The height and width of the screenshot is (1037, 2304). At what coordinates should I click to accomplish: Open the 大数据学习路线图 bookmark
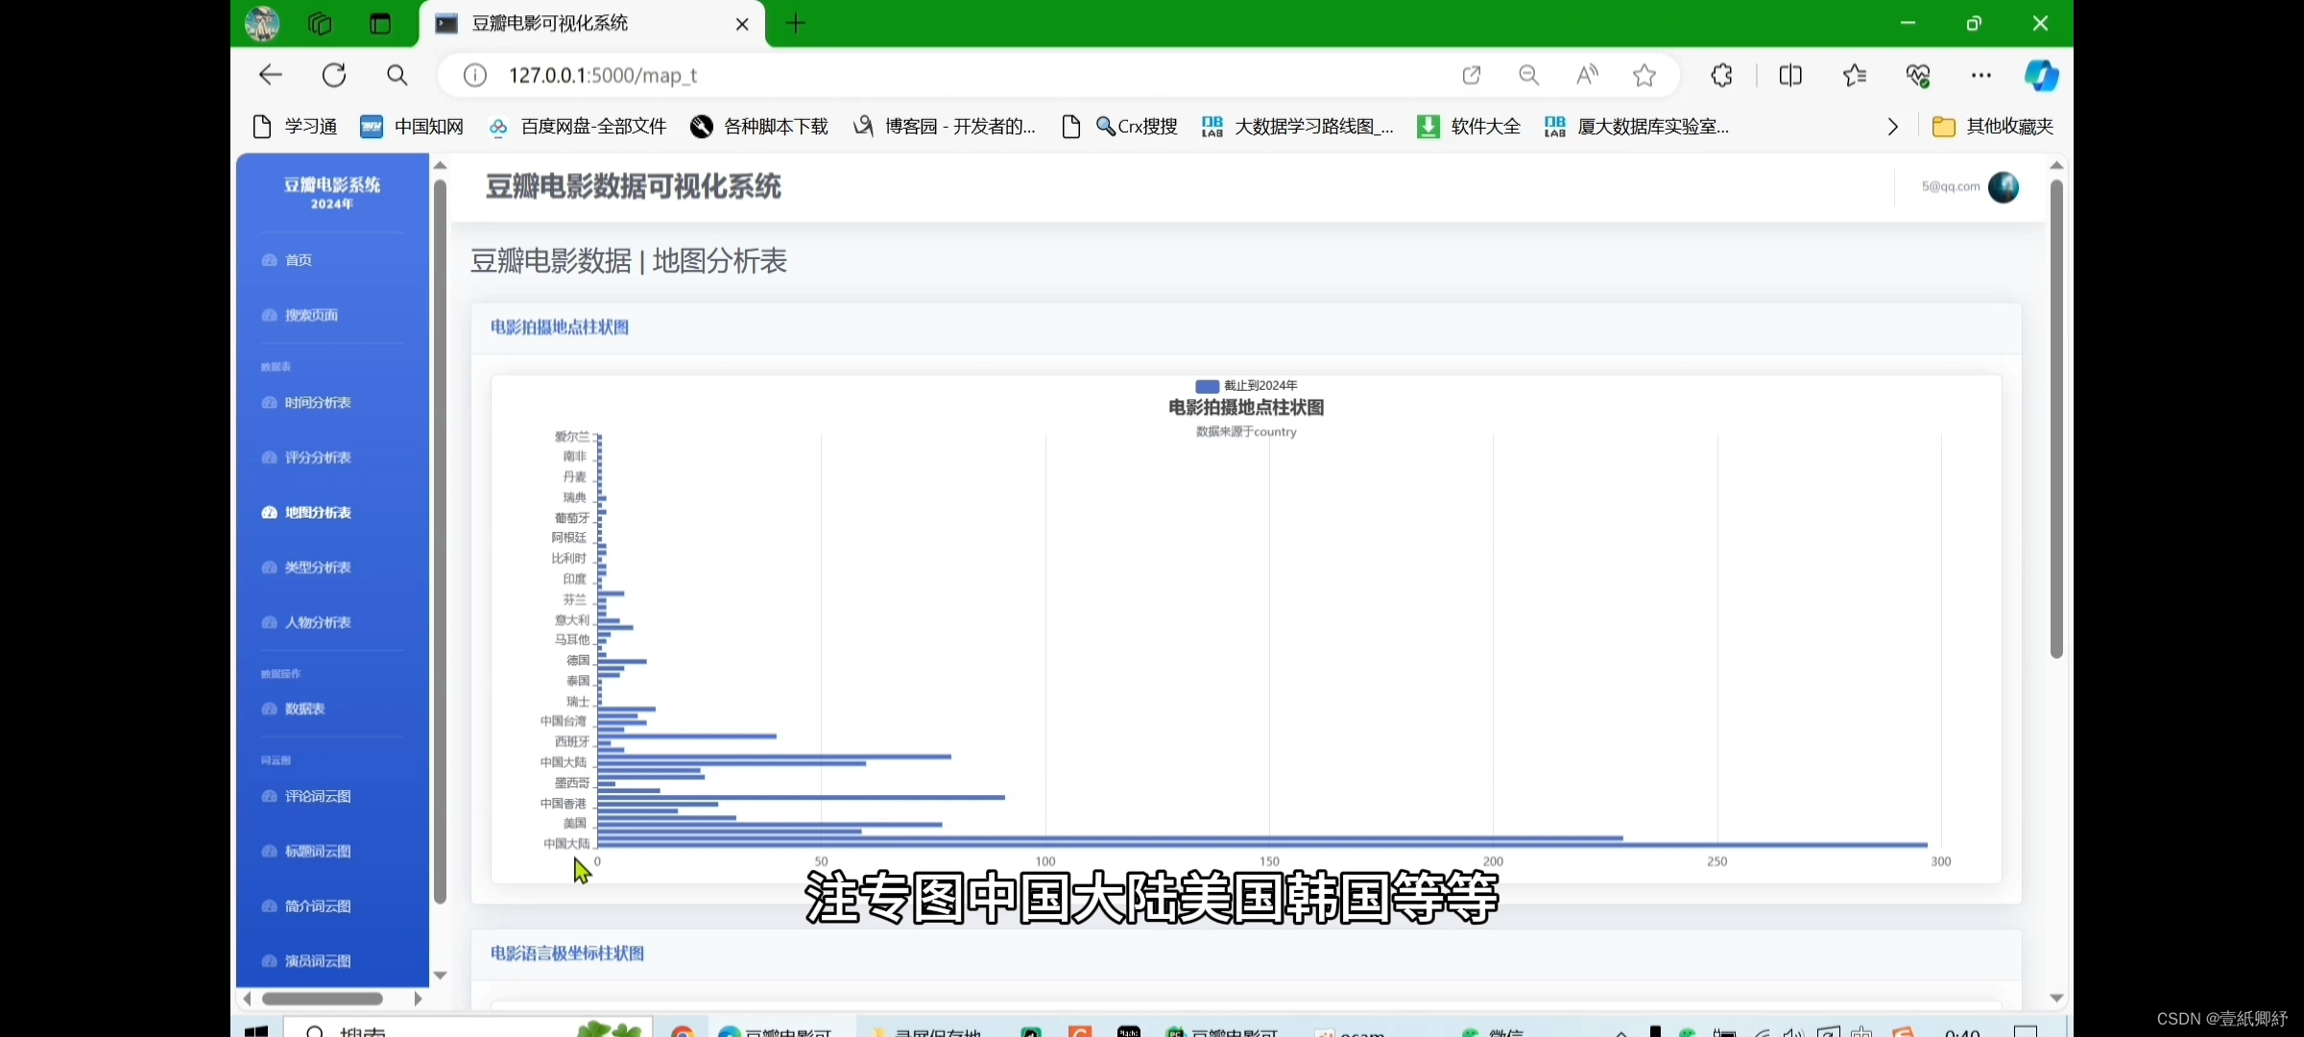(x=1297, y=126)
